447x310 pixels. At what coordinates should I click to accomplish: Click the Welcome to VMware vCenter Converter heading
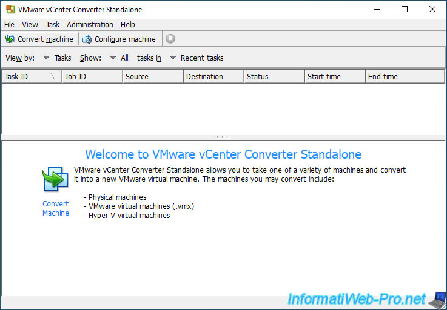point(223,154)
